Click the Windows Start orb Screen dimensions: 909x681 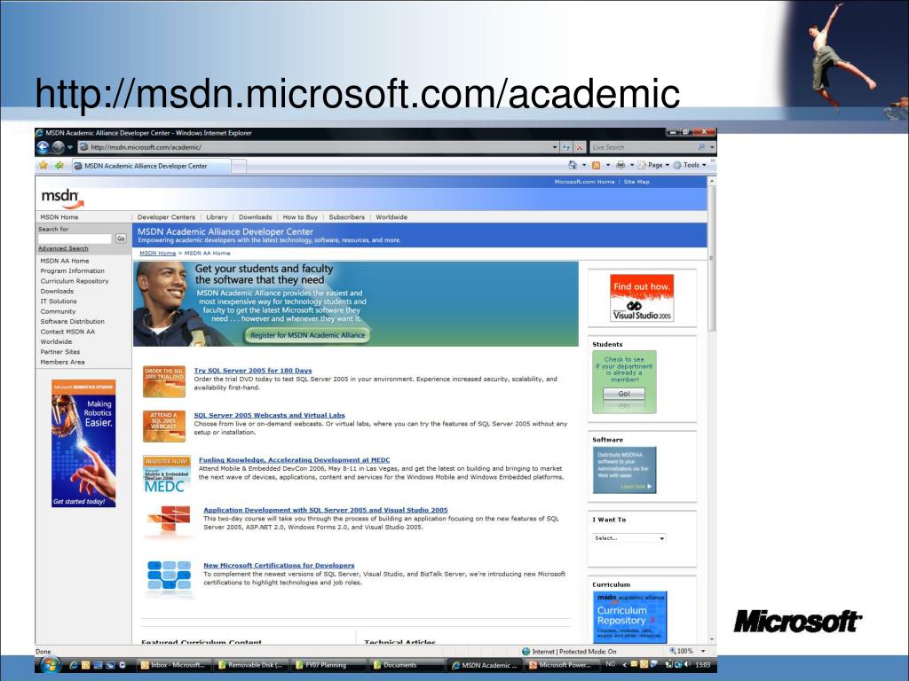point(51,665)
